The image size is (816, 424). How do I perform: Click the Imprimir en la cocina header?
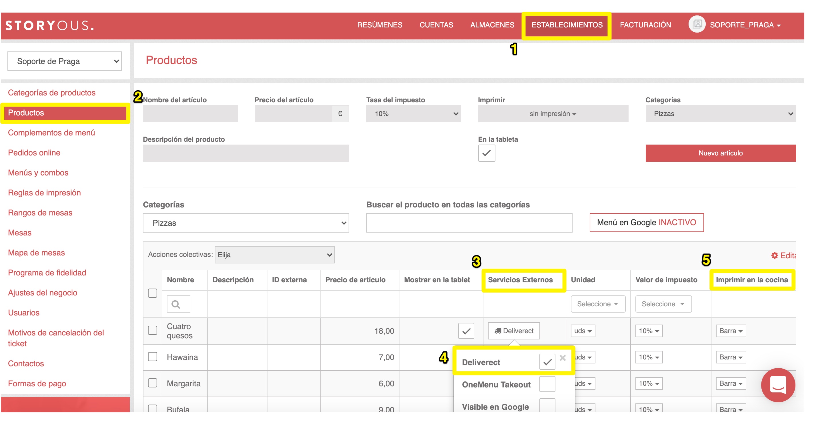coord(752,280)
